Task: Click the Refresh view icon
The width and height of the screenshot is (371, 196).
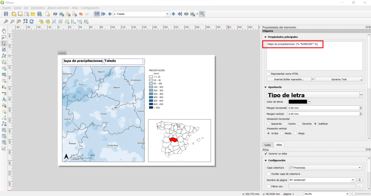Action: click(32, 22)
